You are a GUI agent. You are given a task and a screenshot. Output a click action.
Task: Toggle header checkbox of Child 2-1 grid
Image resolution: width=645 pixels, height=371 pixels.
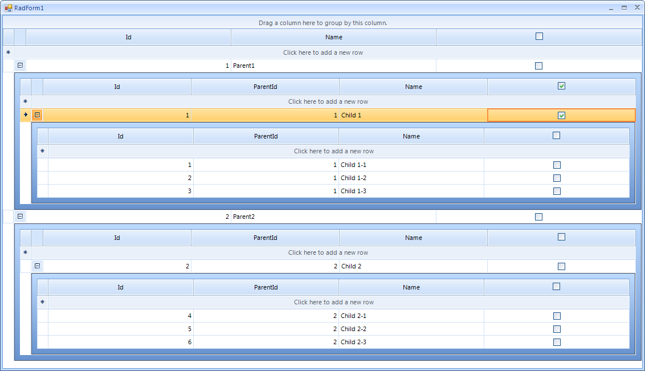click(x=557, y=286)
